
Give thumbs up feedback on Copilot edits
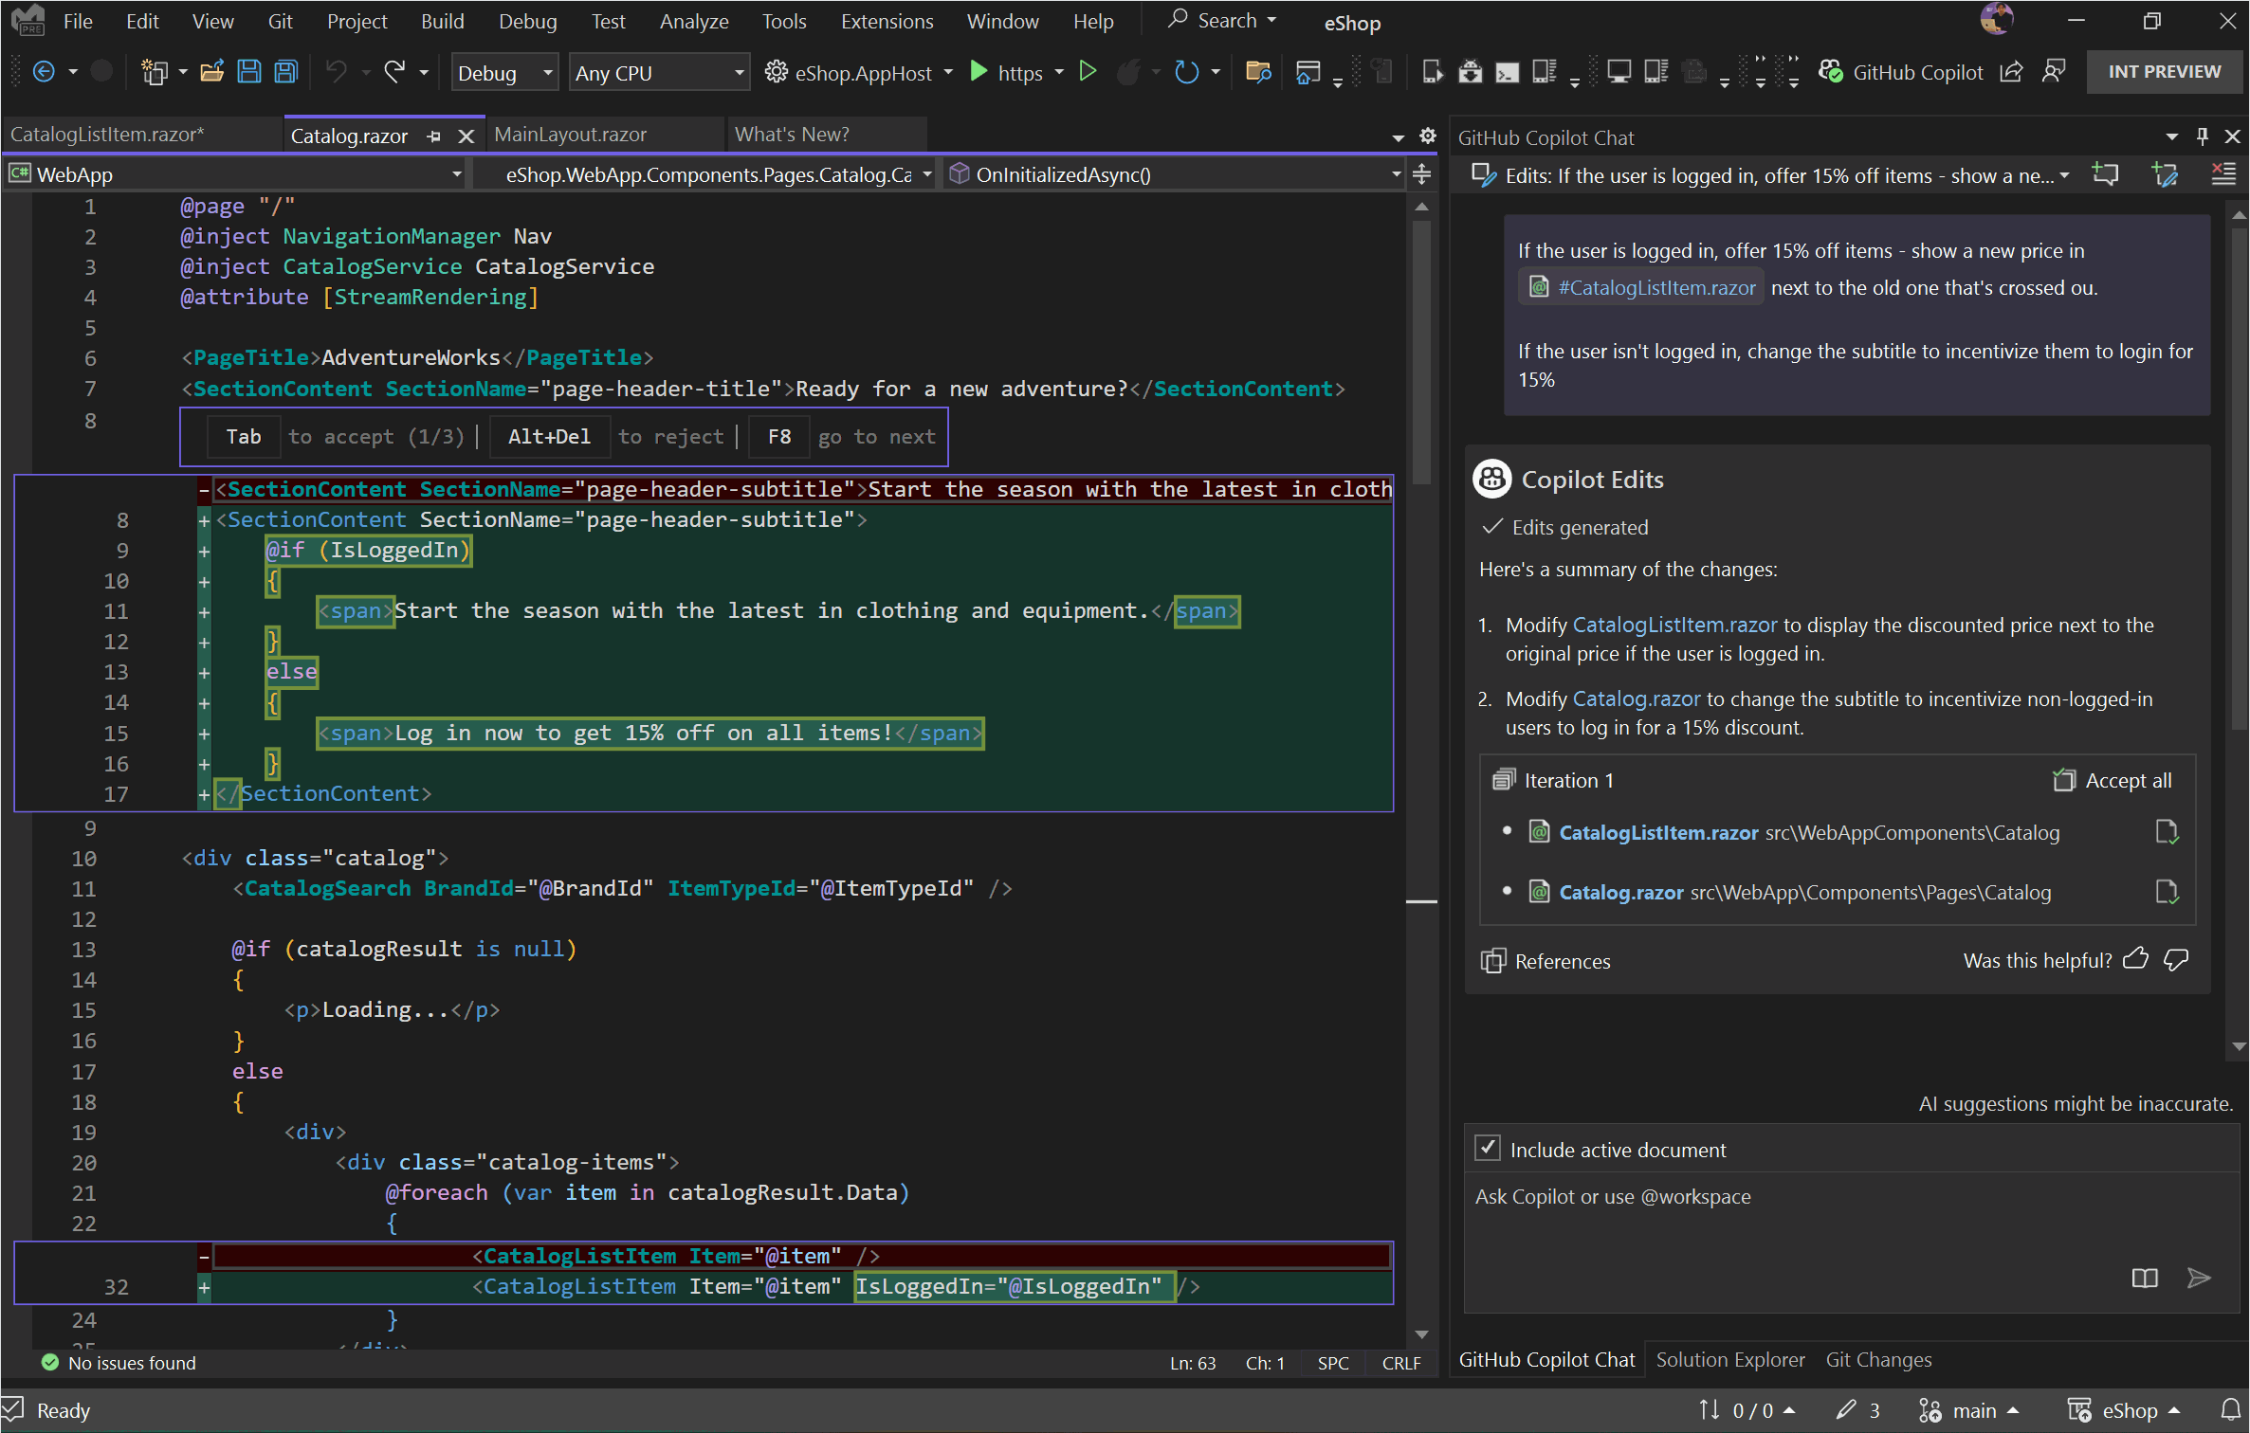click(2137, 959)
